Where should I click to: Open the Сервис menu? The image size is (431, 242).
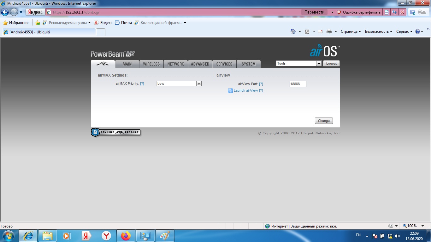coord(404,32)
